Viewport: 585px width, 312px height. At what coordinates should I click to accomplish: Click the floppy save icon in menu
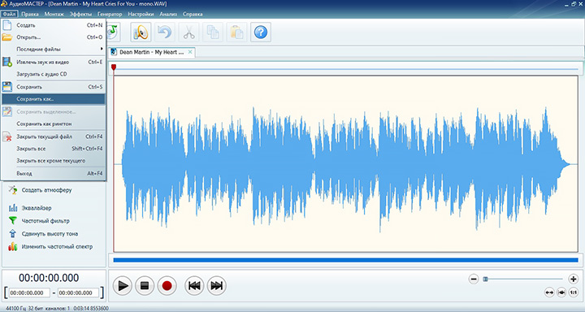pos(7,87)
